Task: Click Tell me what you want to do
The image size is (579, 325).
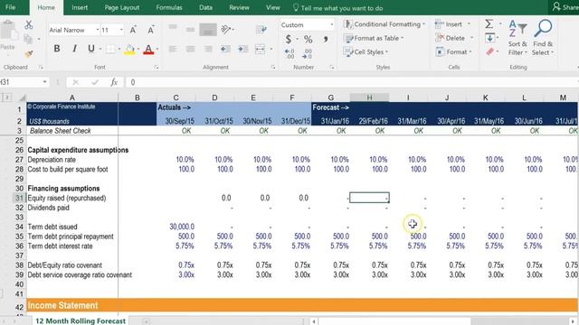Action: pos(337,8)
